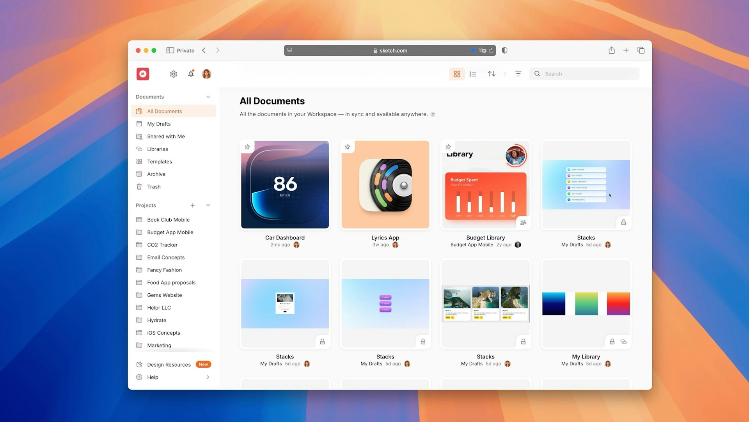Collapse the Documents section

[x=208, y=96]
